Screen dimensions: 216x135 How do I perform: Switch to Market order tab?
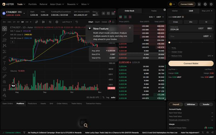175,11
